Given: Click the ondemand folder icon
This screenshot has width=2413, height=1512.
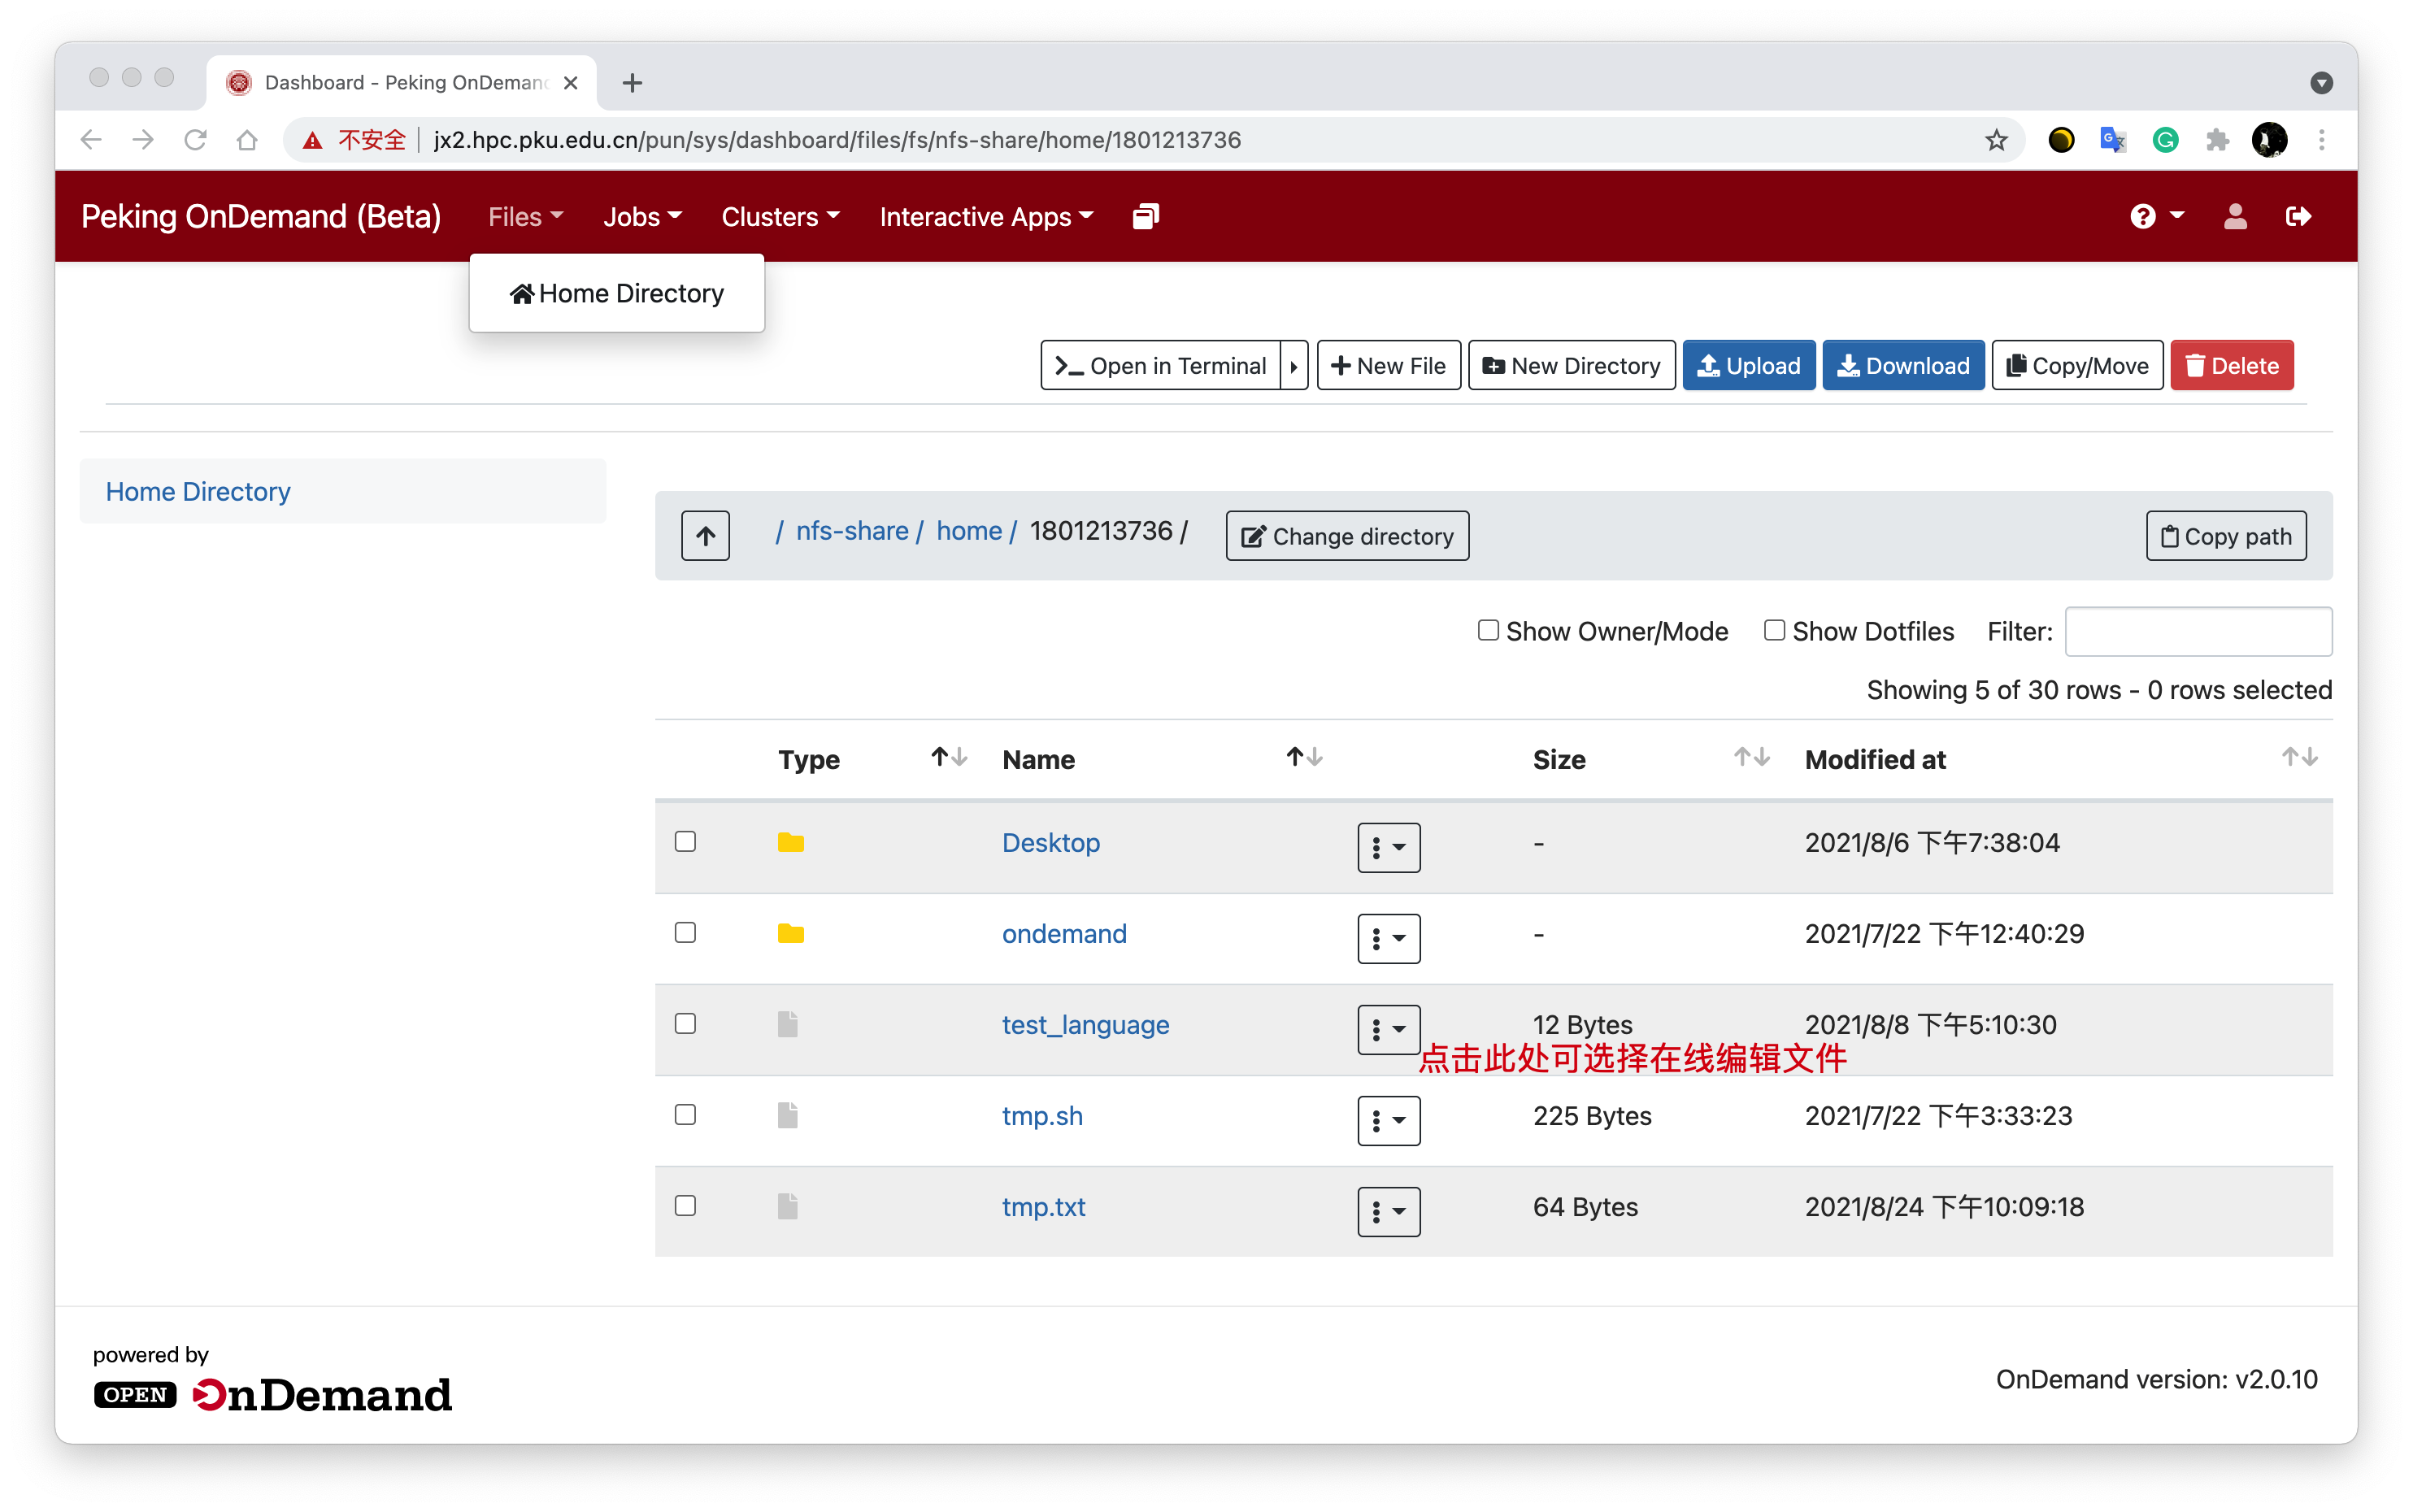Looking at the screenshot, I should (x=790, y=933).
